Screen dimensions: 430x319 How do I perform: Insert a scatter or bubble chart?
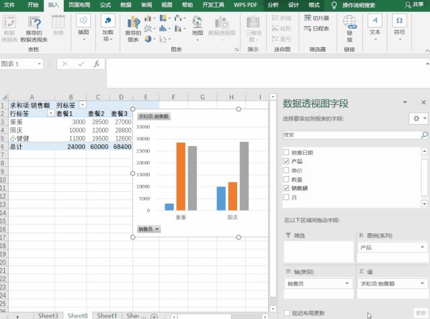coord(165,39)
